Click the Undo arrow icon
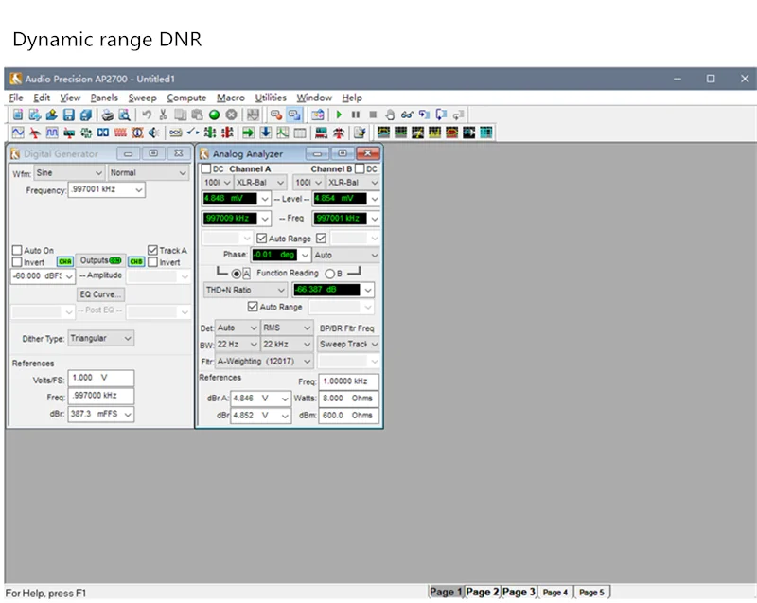This screenshot has height=603, width=757. pos(147,115)
